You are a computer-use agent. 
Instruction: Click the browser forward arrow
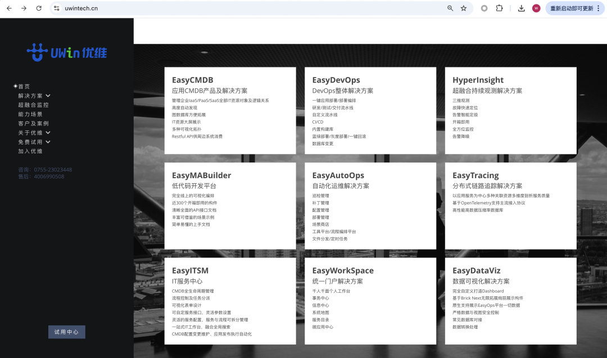point(24,8)
